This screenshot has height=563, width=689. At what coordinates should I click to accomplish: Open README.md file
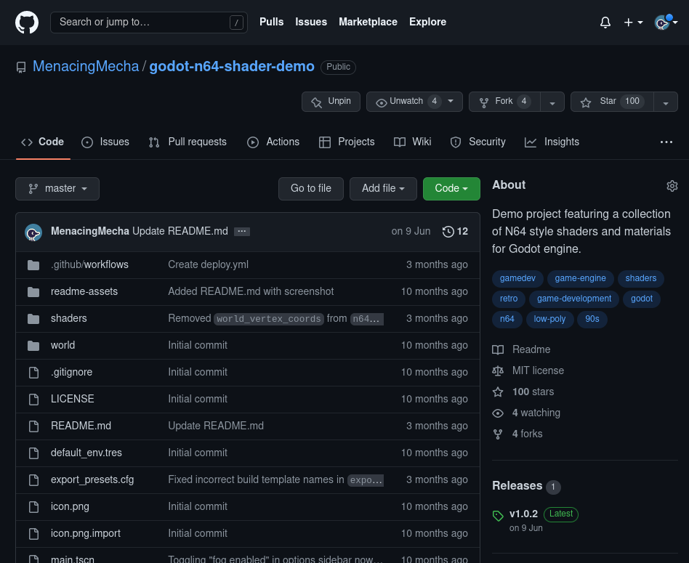pyautogui.click(x=81, y=426)
